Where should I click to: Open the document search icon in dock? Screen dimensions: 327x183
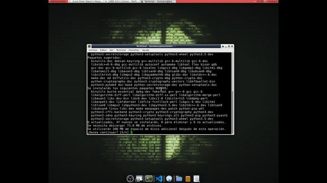(x=196, y=178)
